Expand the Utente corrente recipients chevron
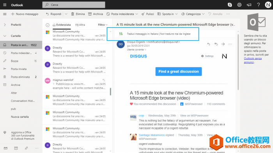 pyautogui.click(x=145, y=50)
